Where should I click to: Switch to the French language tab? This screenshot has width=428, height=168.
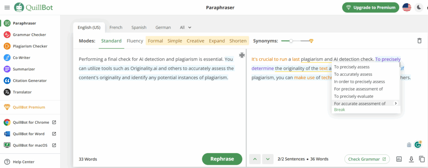point(116,28)
